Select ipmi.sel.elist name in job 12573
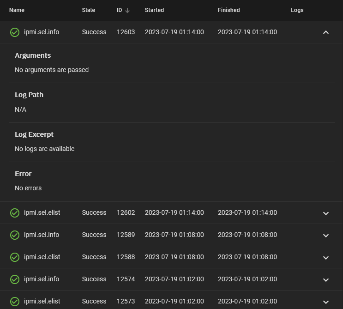The width and height of the screenshot is (343, 309). (42, 301)
